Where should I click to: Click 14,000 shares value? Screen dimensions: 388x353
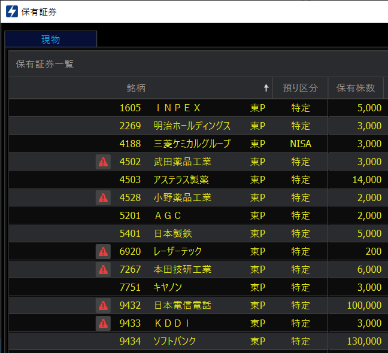pyautogui.click(x=367, y=179)
